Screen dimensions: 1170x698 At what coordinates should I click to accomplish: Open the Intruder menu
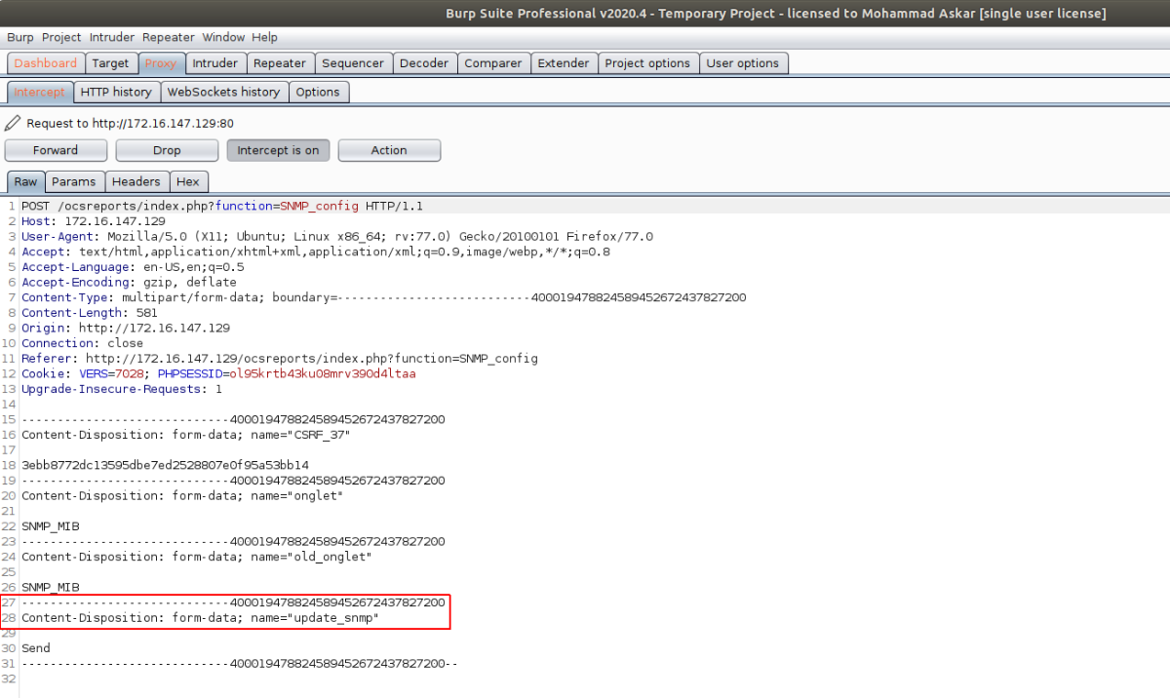[112, 37]
